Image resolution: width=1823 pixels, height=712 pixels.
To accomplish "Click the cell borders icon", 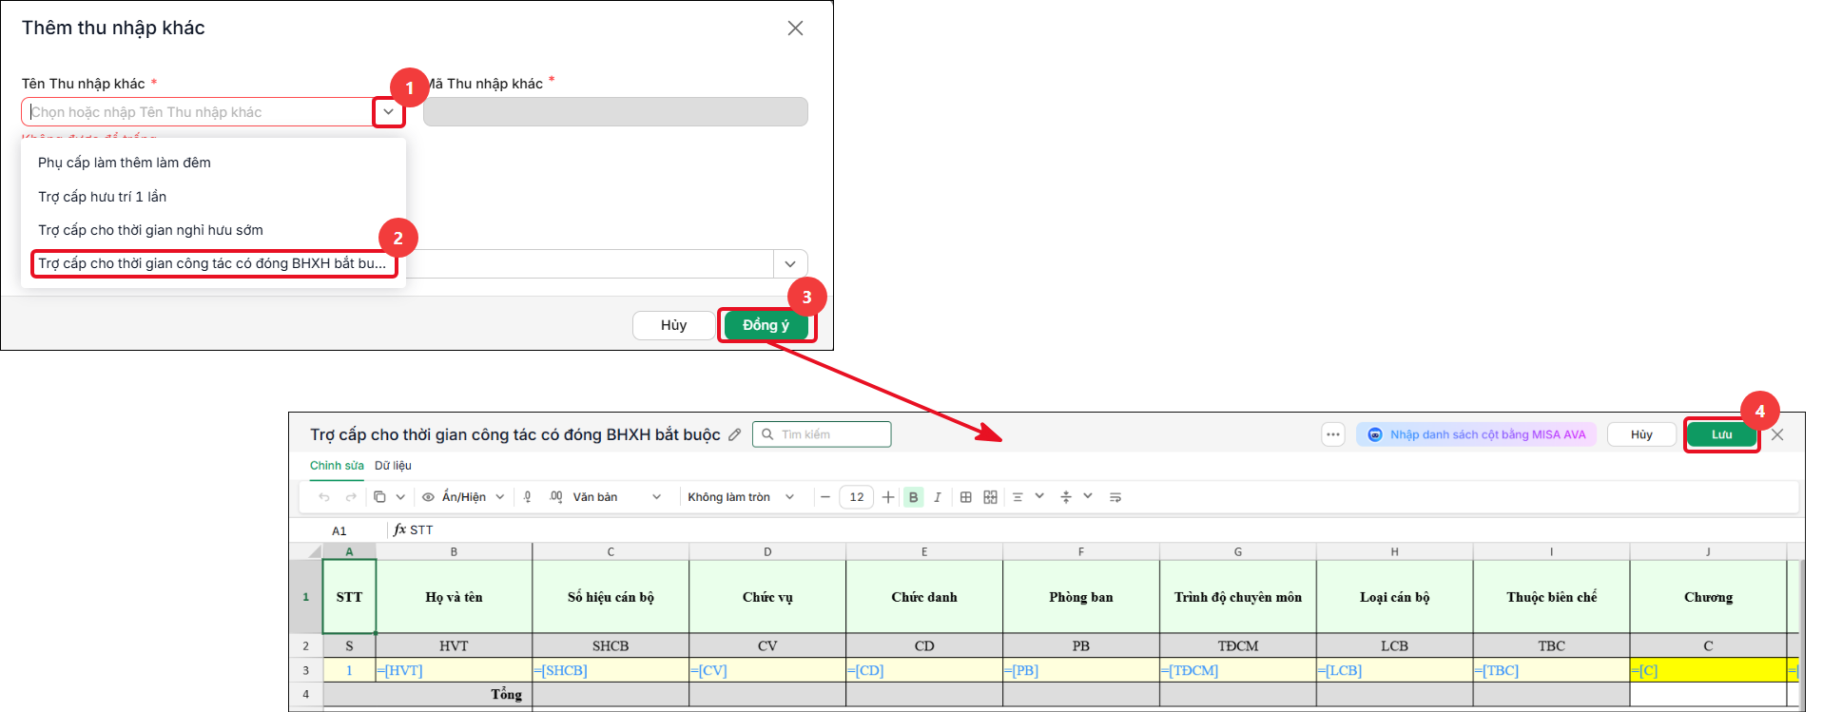I will 966,497.
